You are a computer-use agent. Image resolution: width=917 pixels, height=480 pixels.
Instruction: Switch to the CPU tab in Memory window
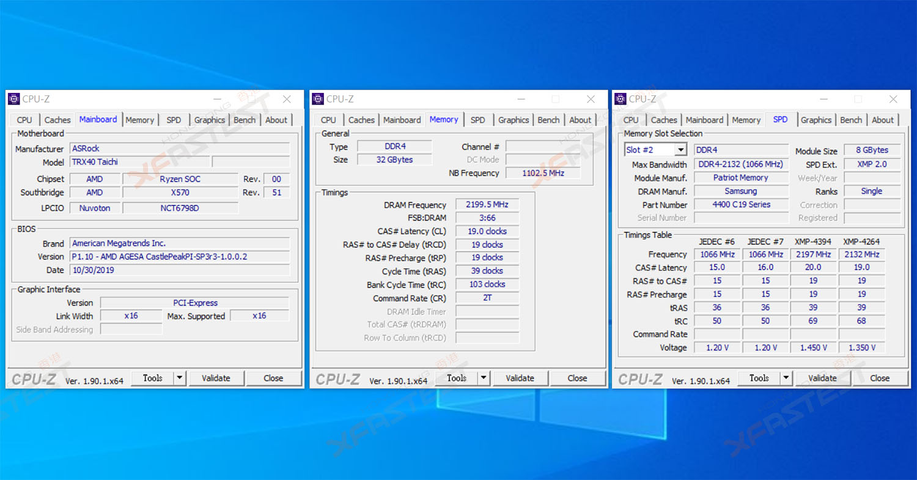coord(328,120)
